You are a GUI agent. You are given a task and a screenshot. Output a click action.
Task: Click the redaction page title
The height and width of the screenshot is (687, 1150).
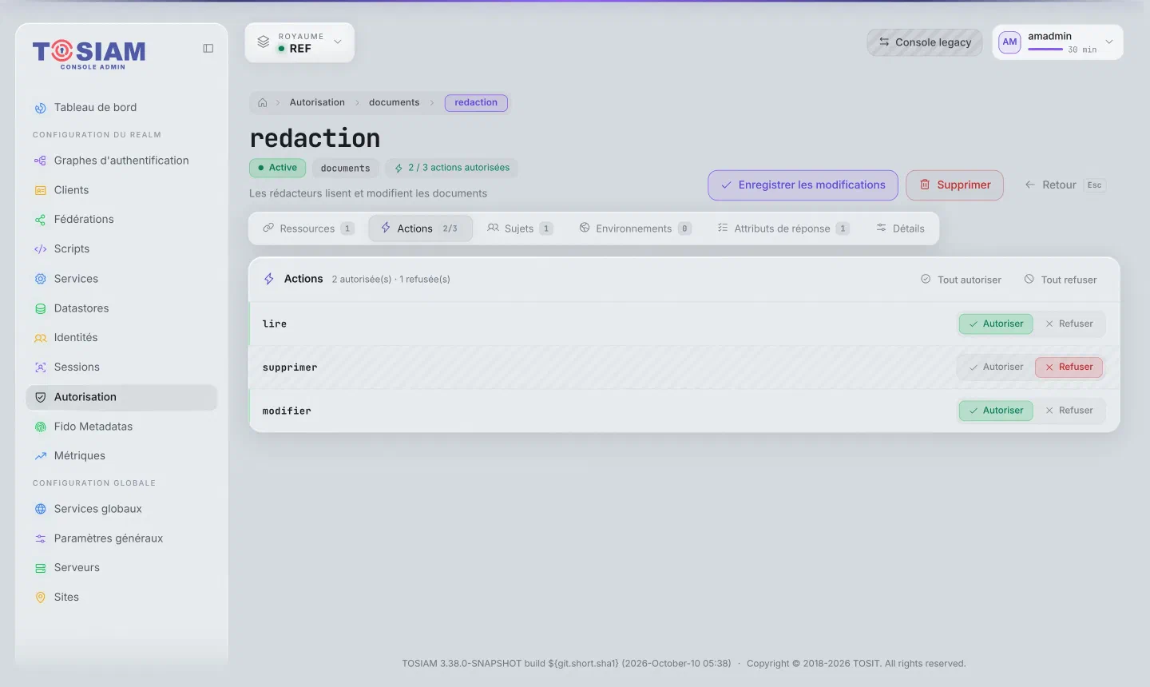pyautogui.click(x=315, y=138)
